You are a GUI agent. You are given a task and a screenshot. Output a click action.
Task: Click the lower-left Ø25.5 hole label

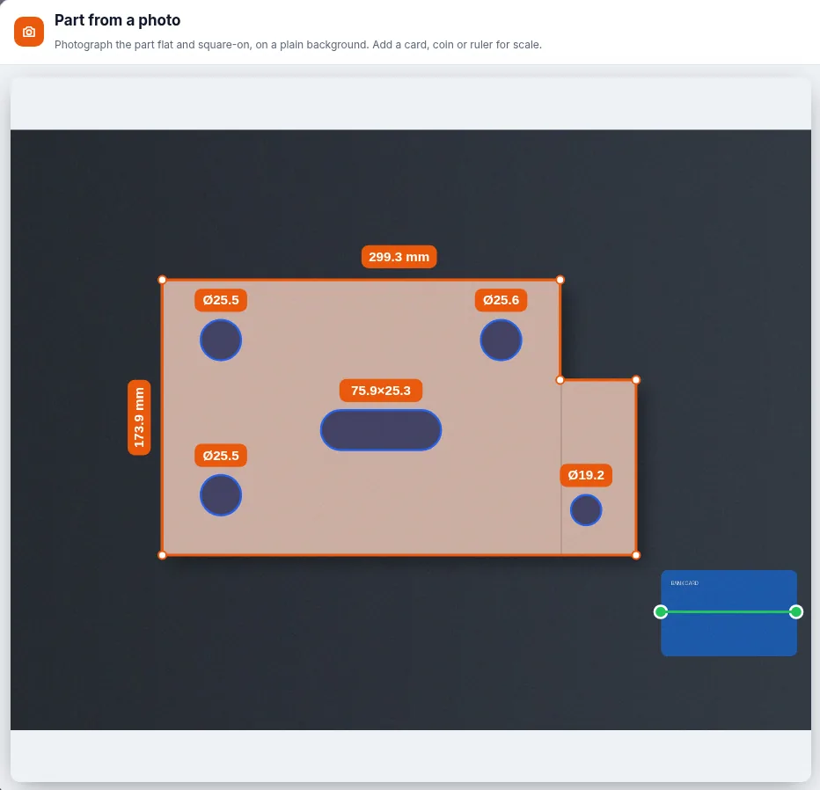[221, 456]
